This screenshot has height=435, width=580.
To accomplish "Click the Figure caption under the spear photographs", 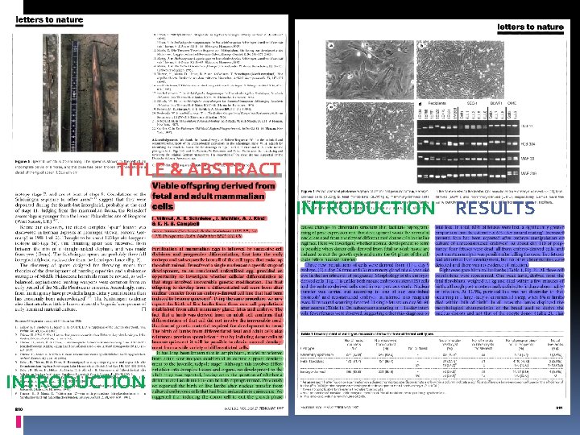I will 80,167.
